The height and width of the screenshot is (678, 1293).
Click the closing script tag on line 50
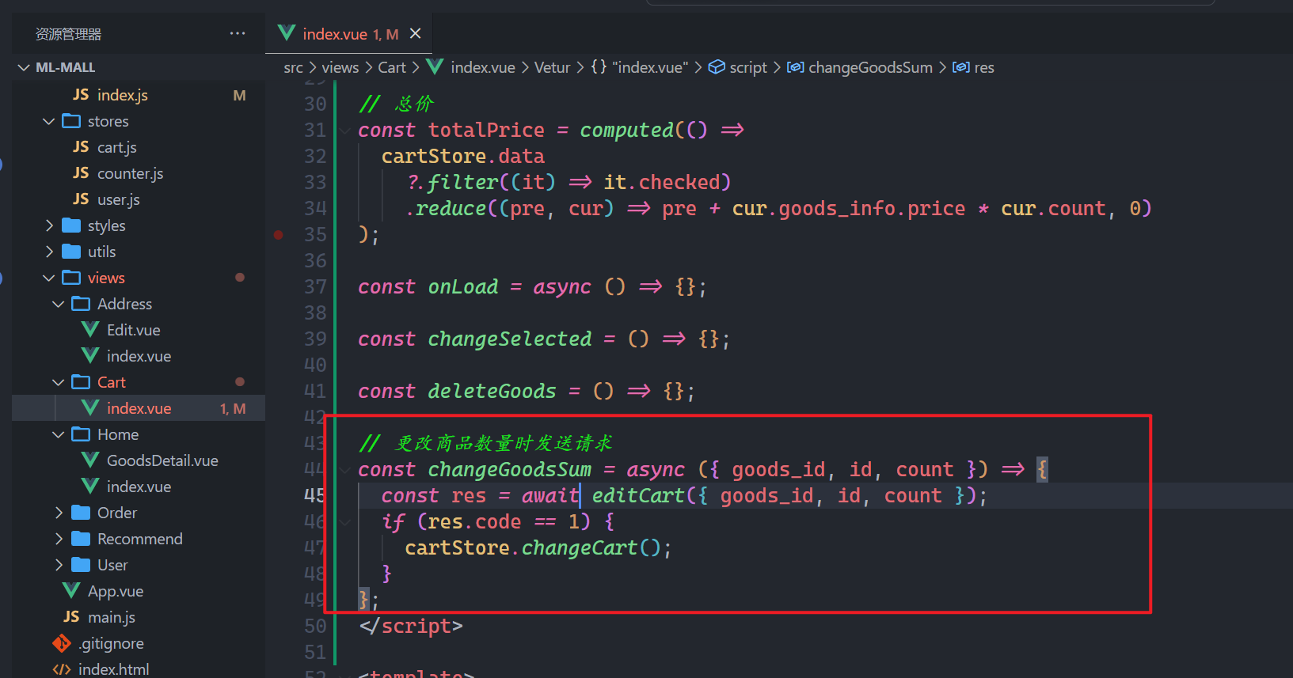click(x=411, y=627)
